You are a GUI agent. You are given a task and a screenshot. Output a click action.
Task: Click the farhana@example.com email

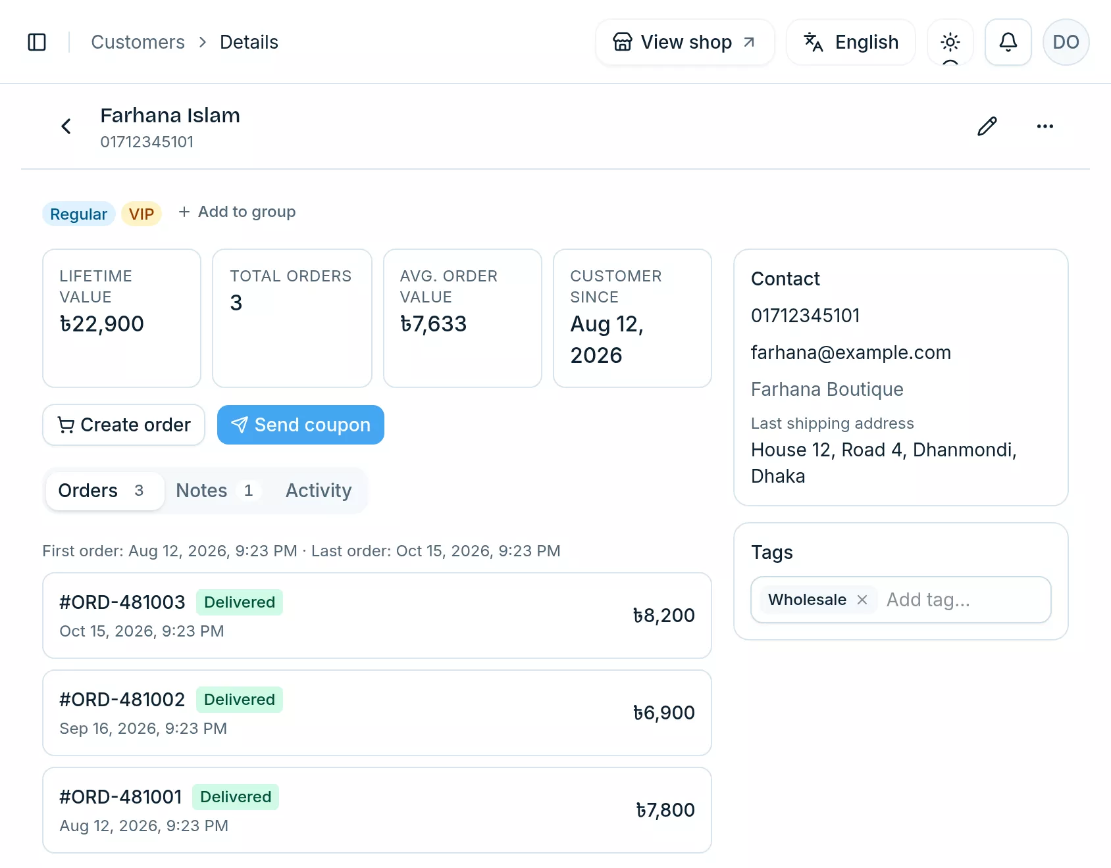(851, 352)
